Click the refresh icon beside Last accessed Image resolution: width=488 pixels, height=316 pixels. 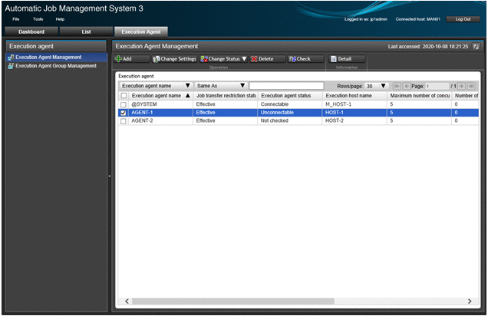476,47
